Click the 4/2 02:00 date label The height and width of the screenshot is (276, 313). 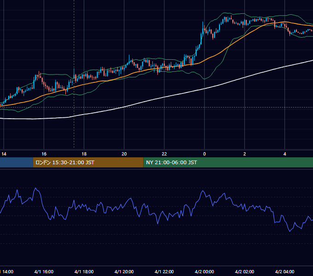244,271
